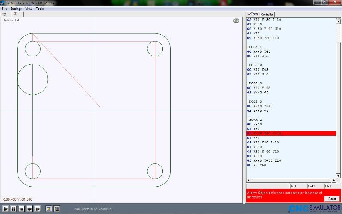Screen dimensions: 342x214
Task: Click the 'G1 Y40' code line
Action: point(253,33)
